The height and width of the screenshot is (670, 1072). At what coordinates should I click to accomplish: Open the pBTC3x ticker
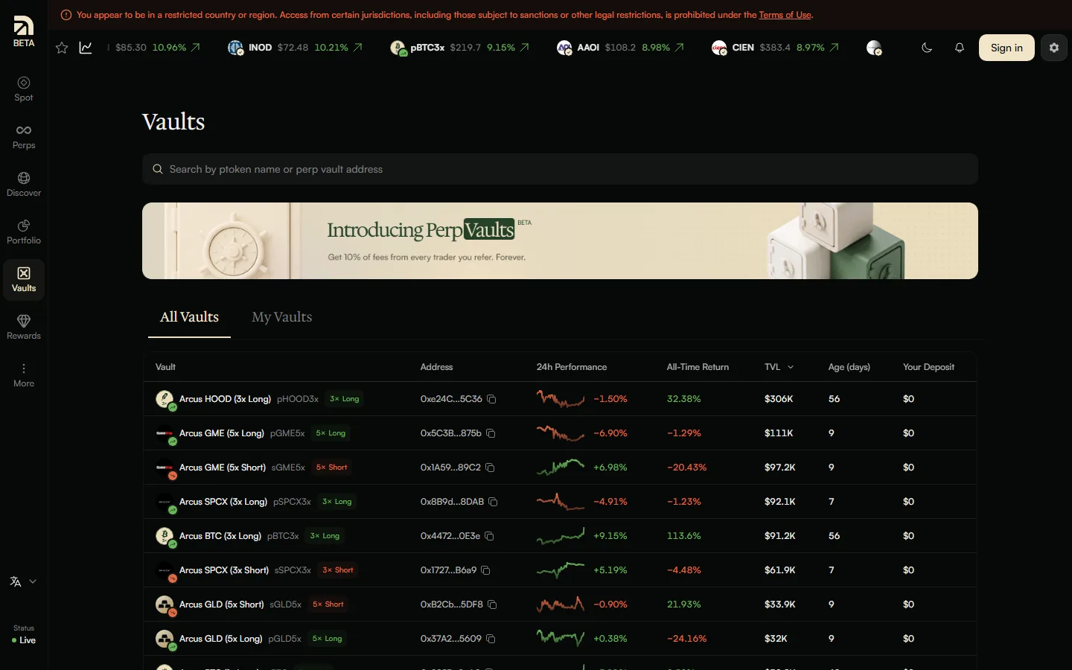pyautogui.click(x=459, y=48)
